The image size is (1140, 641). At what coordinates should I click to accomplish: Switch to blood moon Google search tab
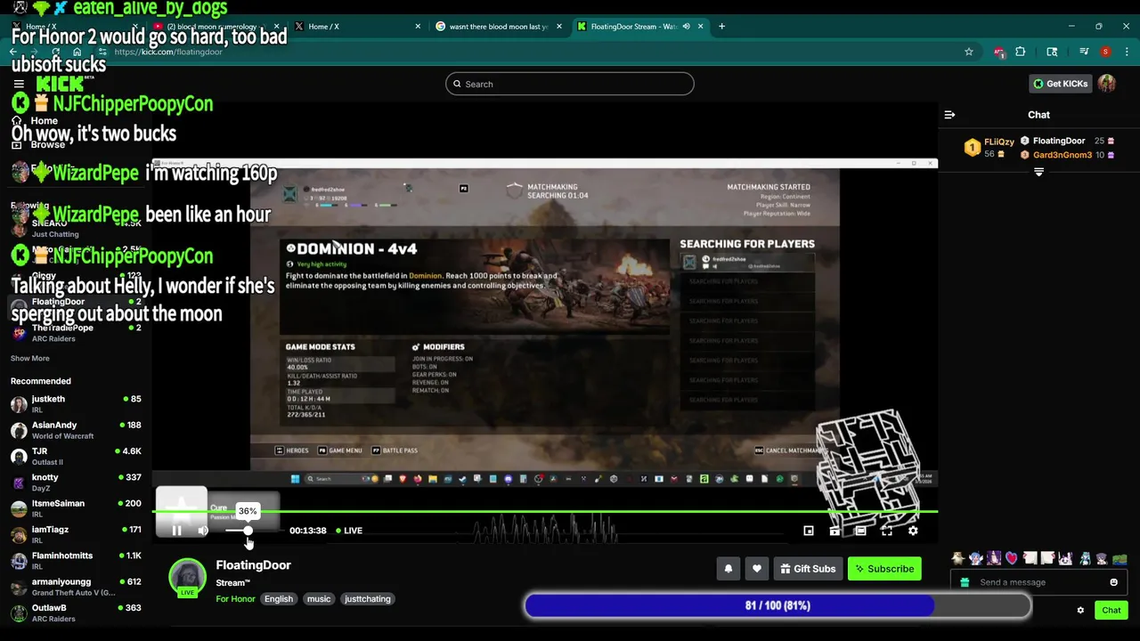click(499, 27)
